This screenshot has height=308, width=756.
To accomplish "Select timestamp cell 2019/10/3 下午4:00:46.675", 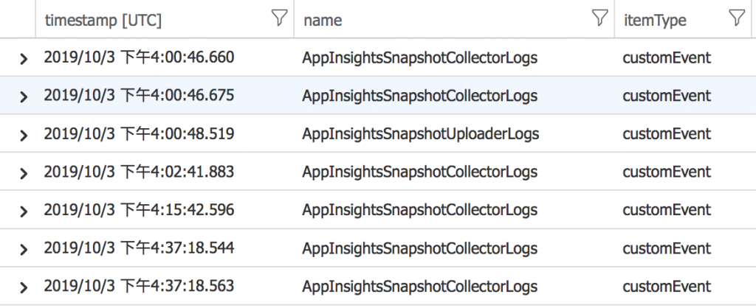I will (139, 95).
